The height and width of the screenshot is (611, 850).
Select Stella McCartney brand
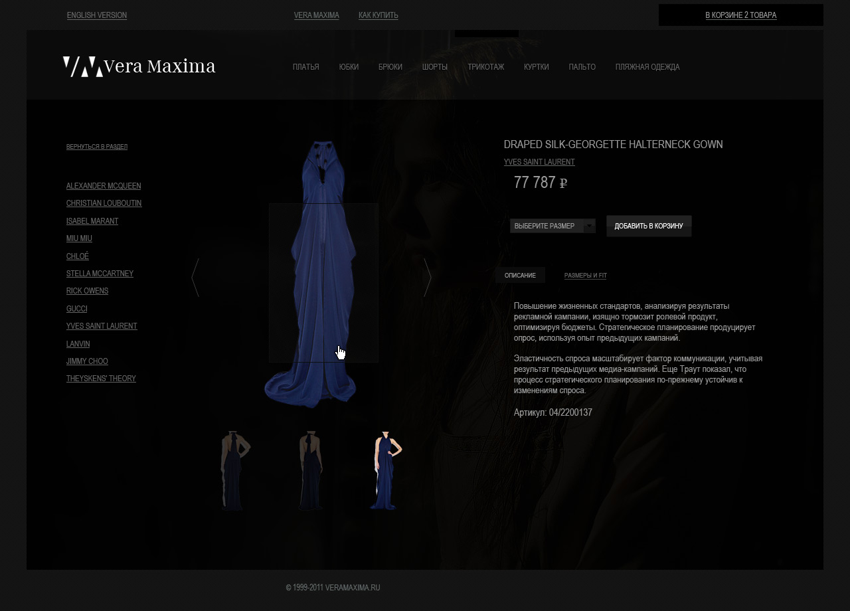(100, 274)
